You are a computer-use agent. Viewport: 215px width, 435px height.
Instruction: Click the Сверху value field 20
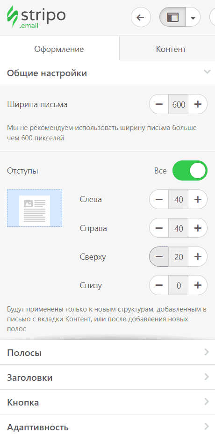pyautogui.click(x=179, y=257)
